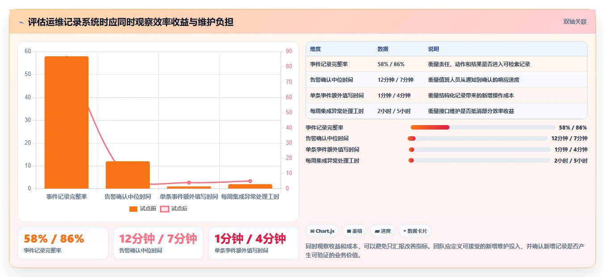Select the Chart.js tag chip
Viewport: 605px width, 277px height.
(x=322, y=231)
